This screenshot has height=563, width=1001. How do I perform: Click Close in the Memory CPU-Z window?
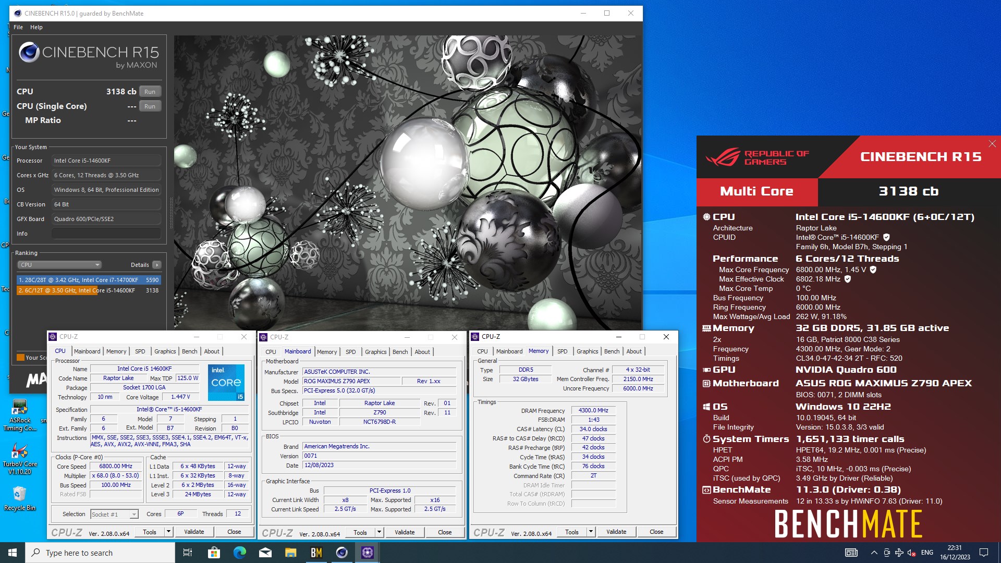click(x=656, y=532)
